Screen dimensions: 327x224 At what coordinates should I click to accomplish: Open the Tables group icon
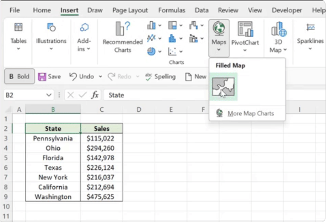18,27
